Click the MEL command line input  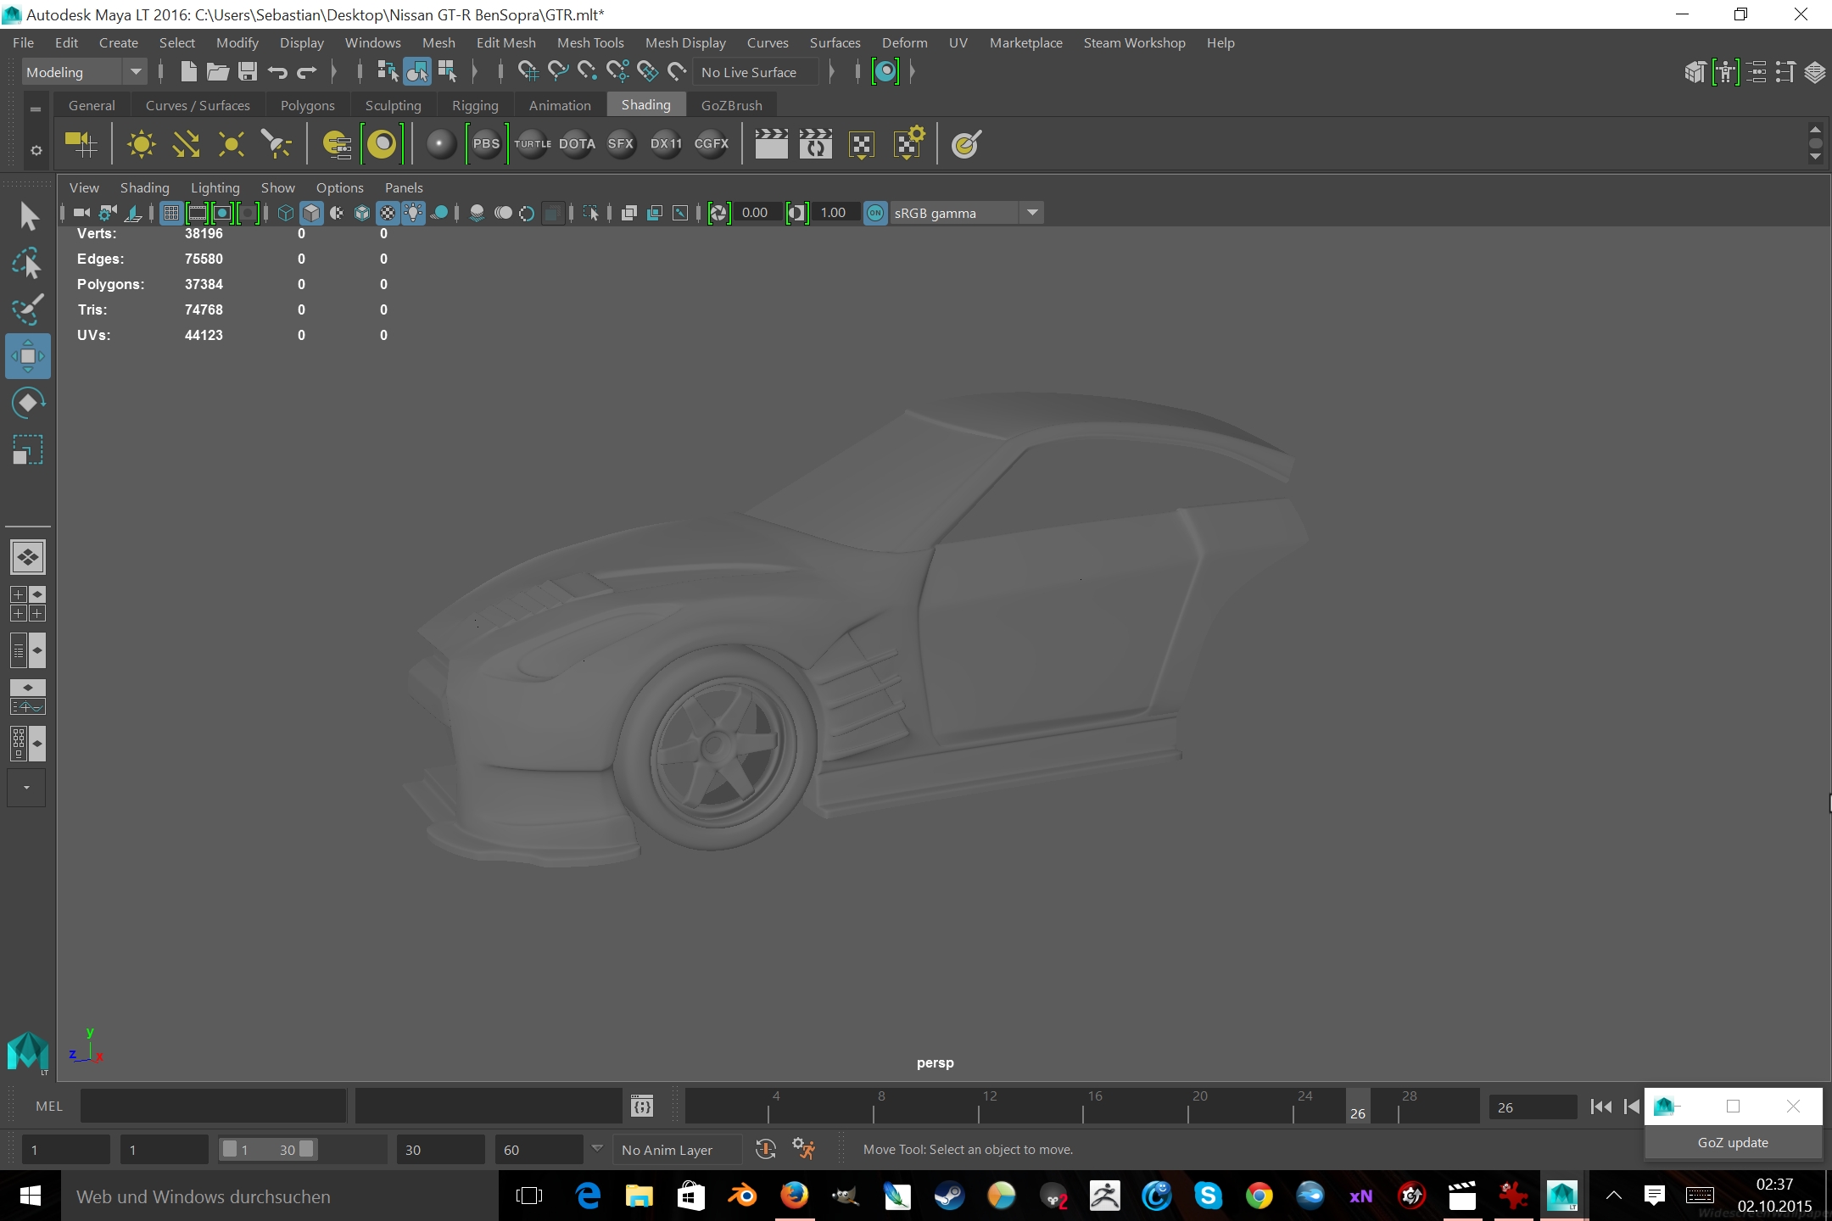(213, 1106)
